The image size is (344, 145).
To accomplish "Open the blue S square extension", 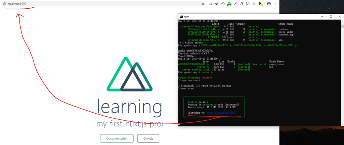I will click(x=248, y=4).
